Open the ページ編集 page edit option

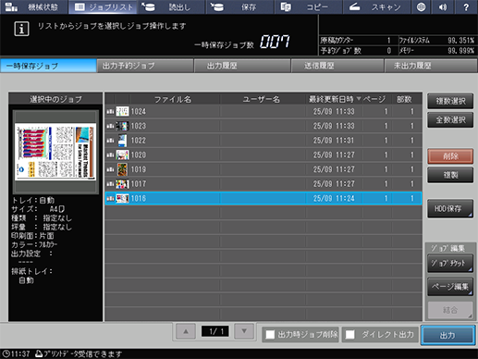click(450, 287)
